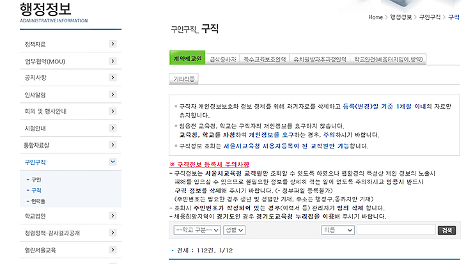Expand the 통합자료실 menu arrow

(112, 145)
